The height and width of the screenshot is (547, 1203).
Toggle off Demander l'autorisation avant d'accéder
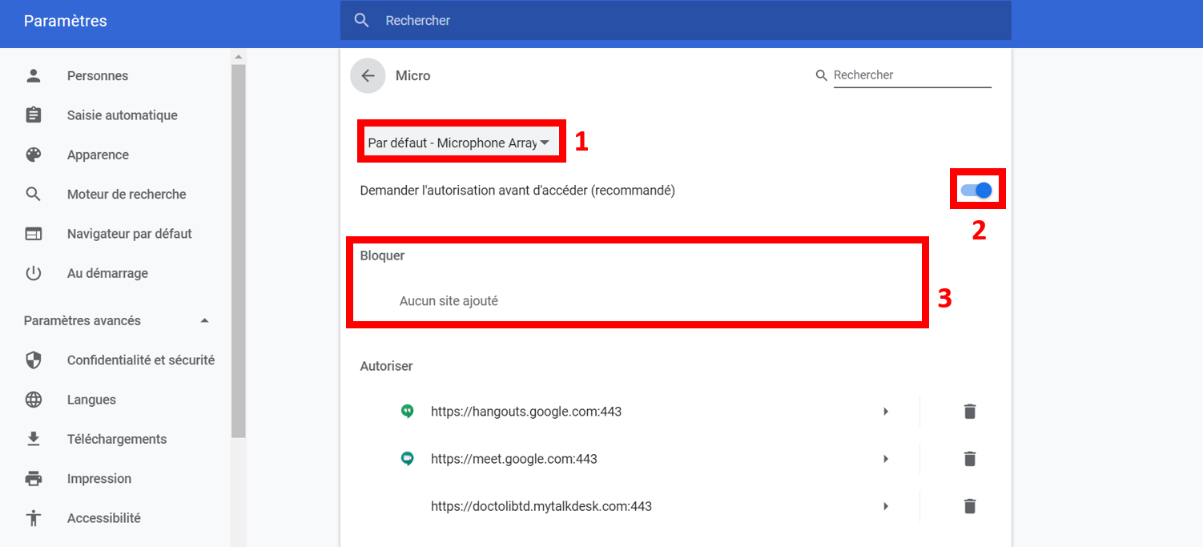coord(976,191)
